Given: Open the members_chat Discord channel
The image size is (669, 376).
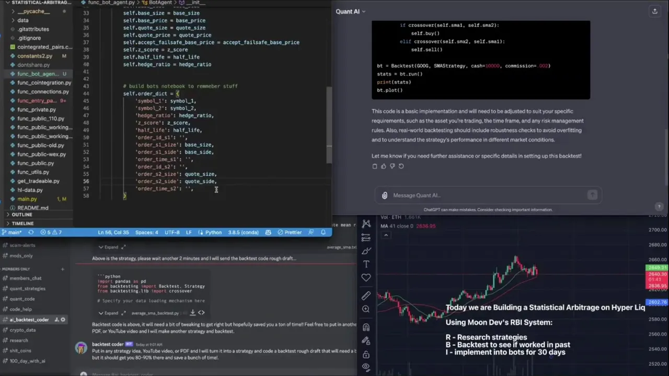Looking at the screenshot, I should click(x=26, y=278).
